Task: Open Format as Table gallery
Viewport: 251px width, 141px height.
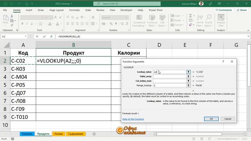Action: [152, 21]
